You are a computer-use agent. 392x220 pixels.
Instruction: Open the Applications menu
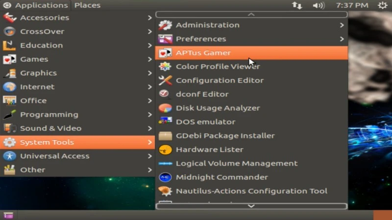point(35,5)
